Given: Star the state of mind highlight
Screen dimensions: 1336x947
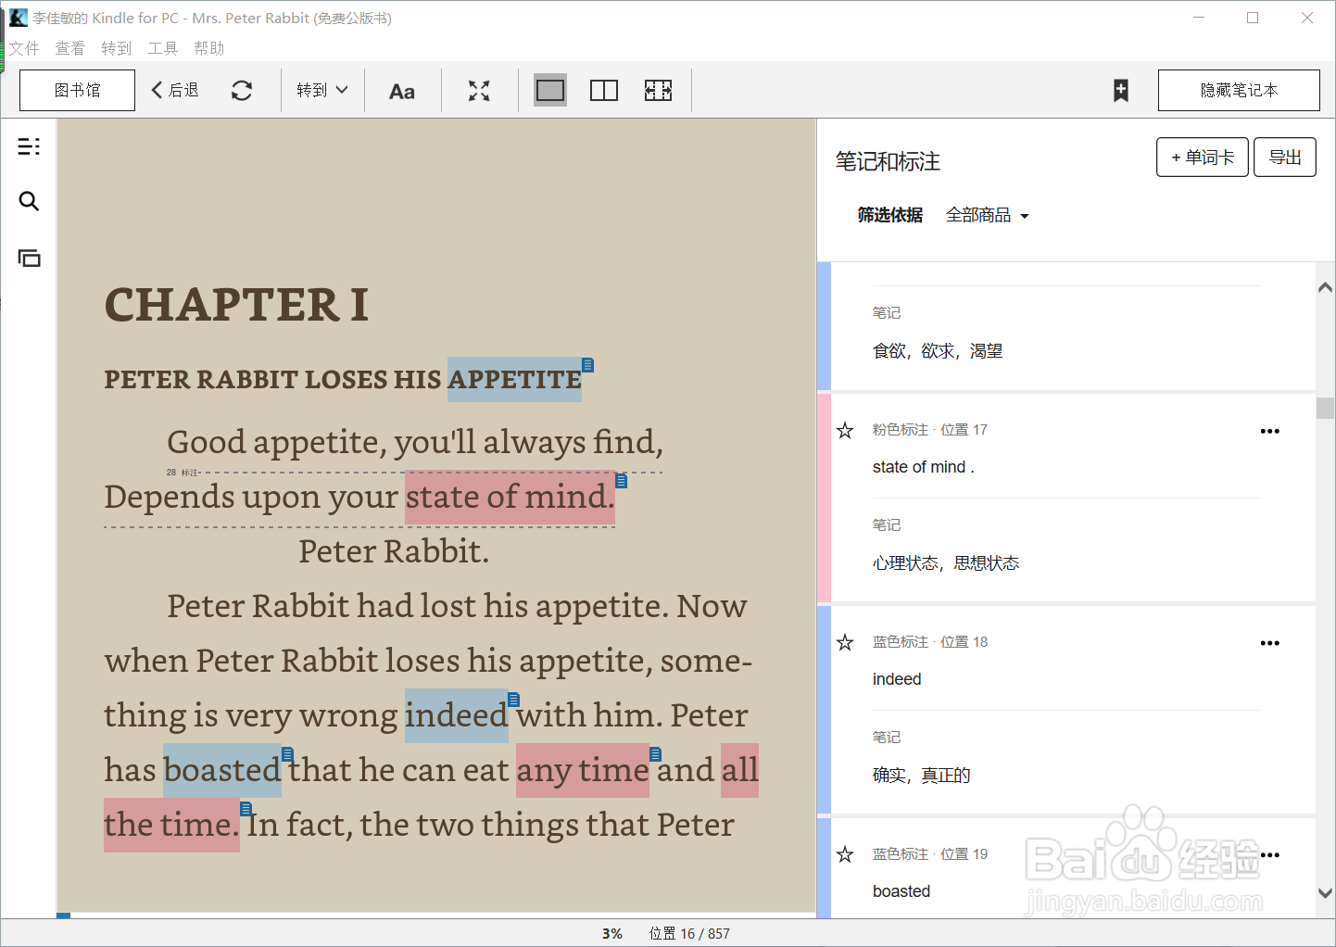Looking at the screenshot, I should click(x=845, y=430).
